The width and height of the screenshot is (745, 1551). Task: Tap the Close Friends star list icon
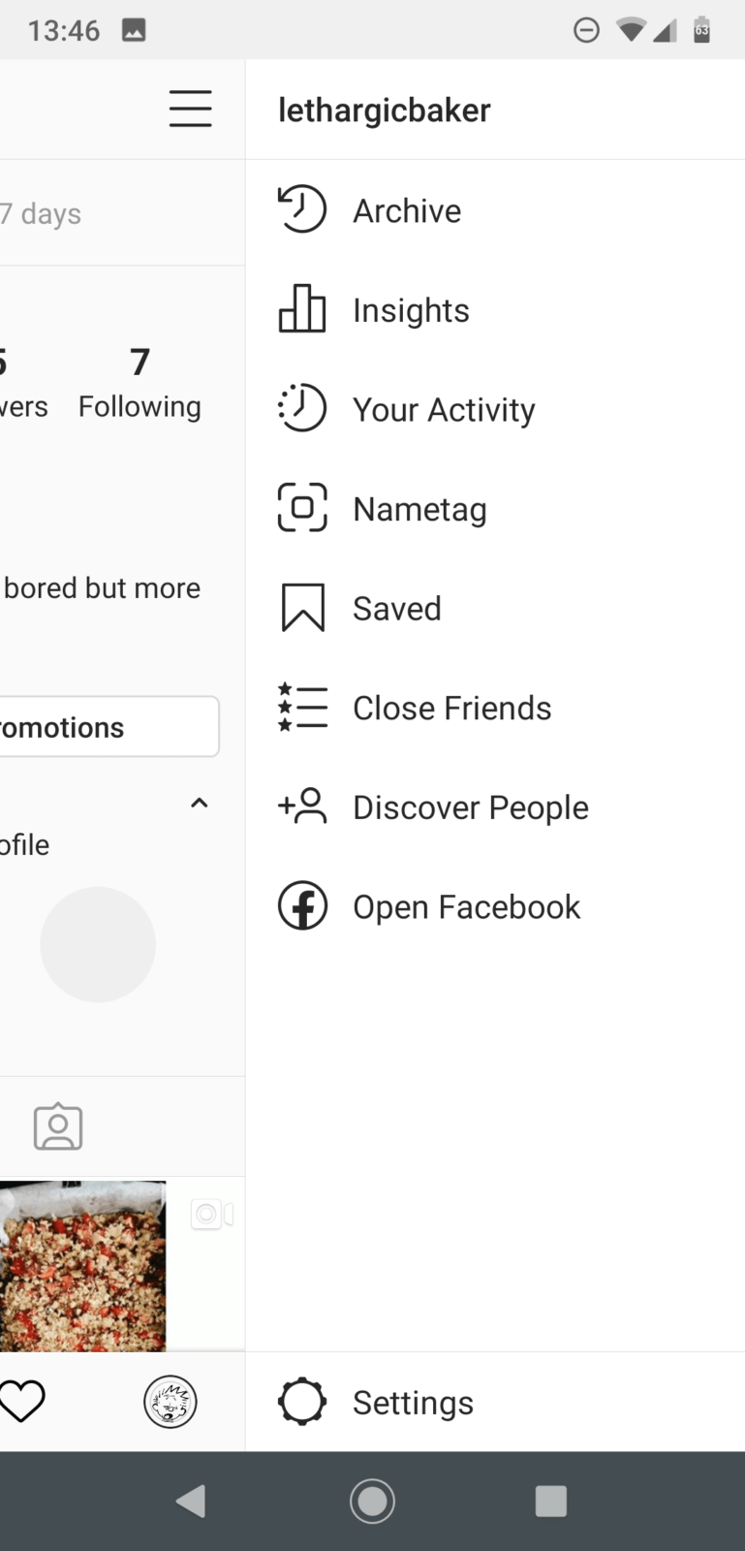(x=302, y=707)
